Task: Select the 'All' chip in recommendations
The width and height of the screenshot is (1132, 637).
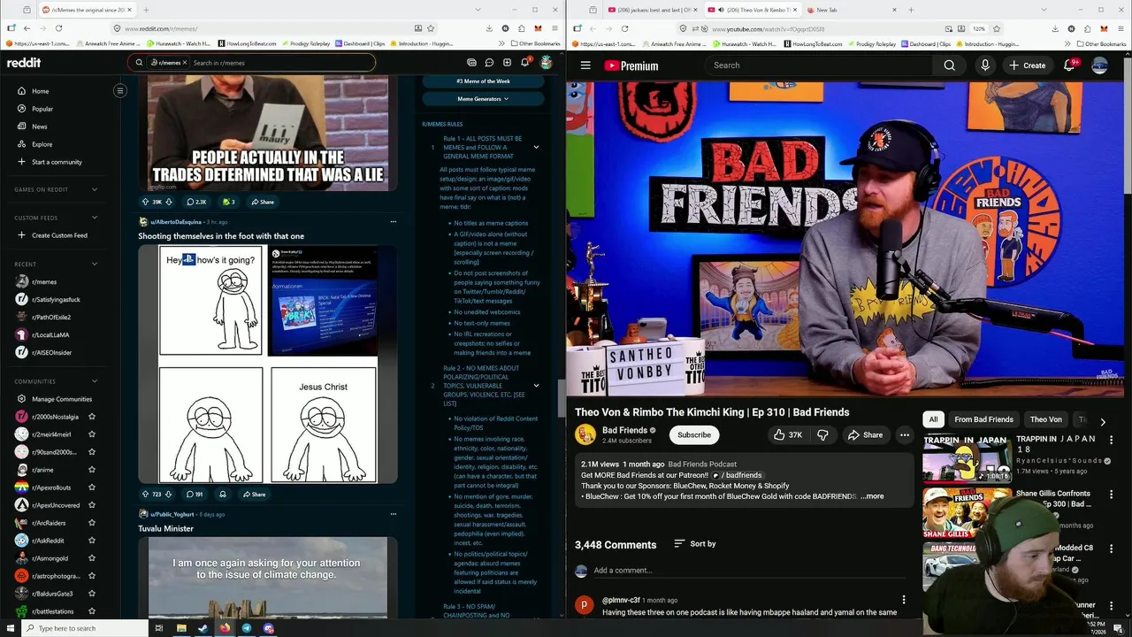Action: click(933, 419)
